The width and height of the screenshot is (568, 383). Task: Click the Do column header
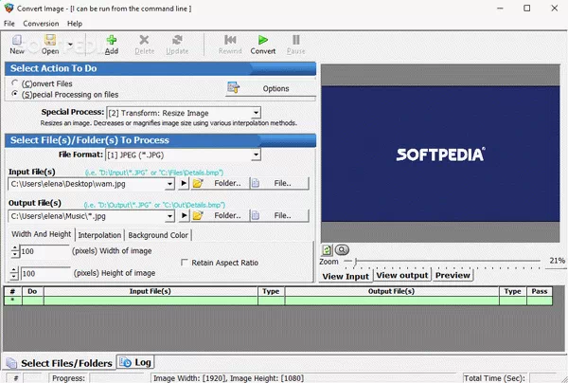[x=32, y=291]
